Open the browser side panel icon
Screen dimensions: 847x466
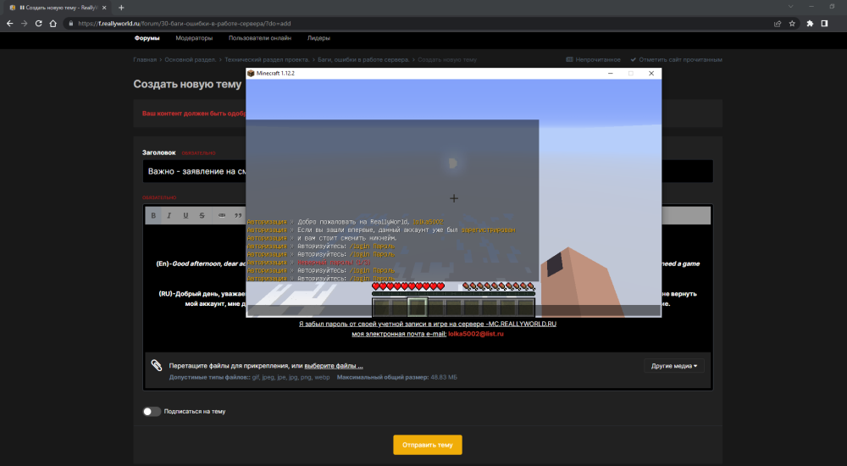[824, 23]
